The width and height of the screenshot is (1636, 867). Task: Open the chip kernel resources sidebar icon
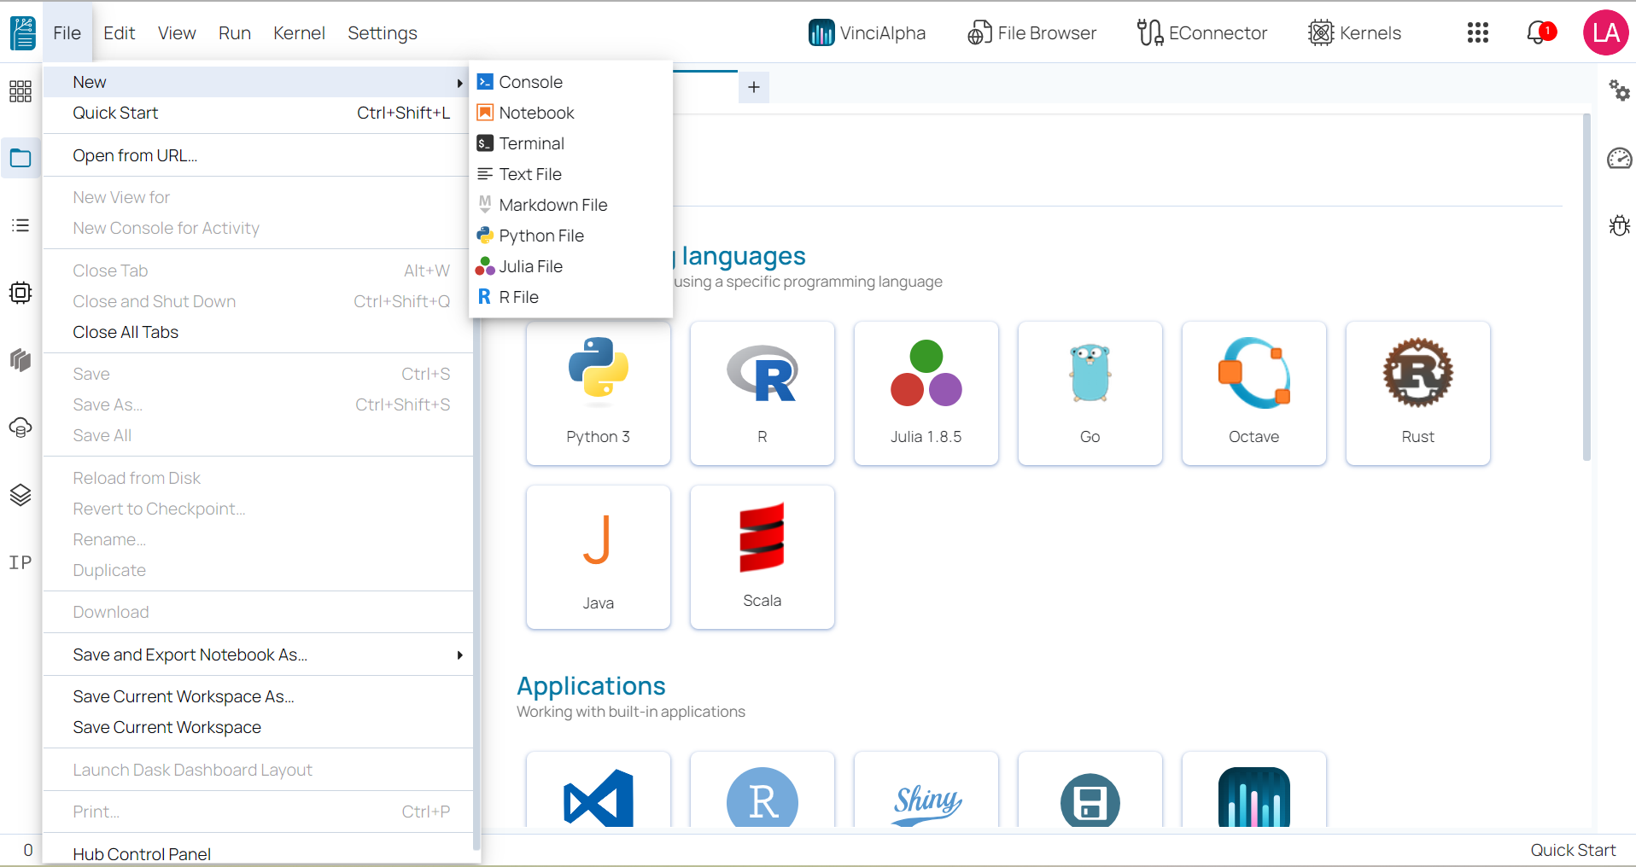[x=20, y=293]
